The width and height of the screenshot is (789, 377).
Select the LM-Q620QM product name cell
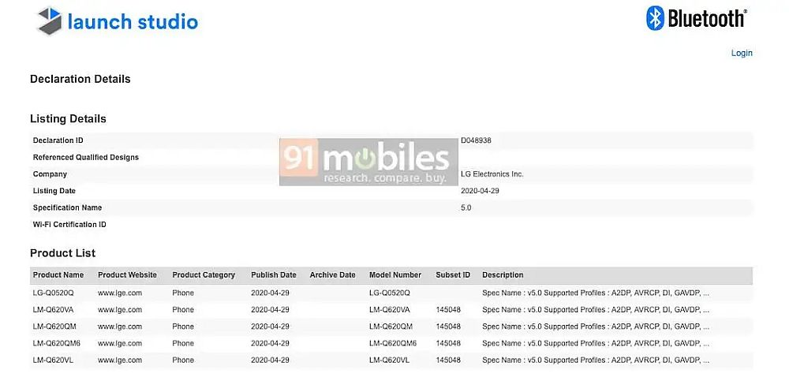coord(54,327)
